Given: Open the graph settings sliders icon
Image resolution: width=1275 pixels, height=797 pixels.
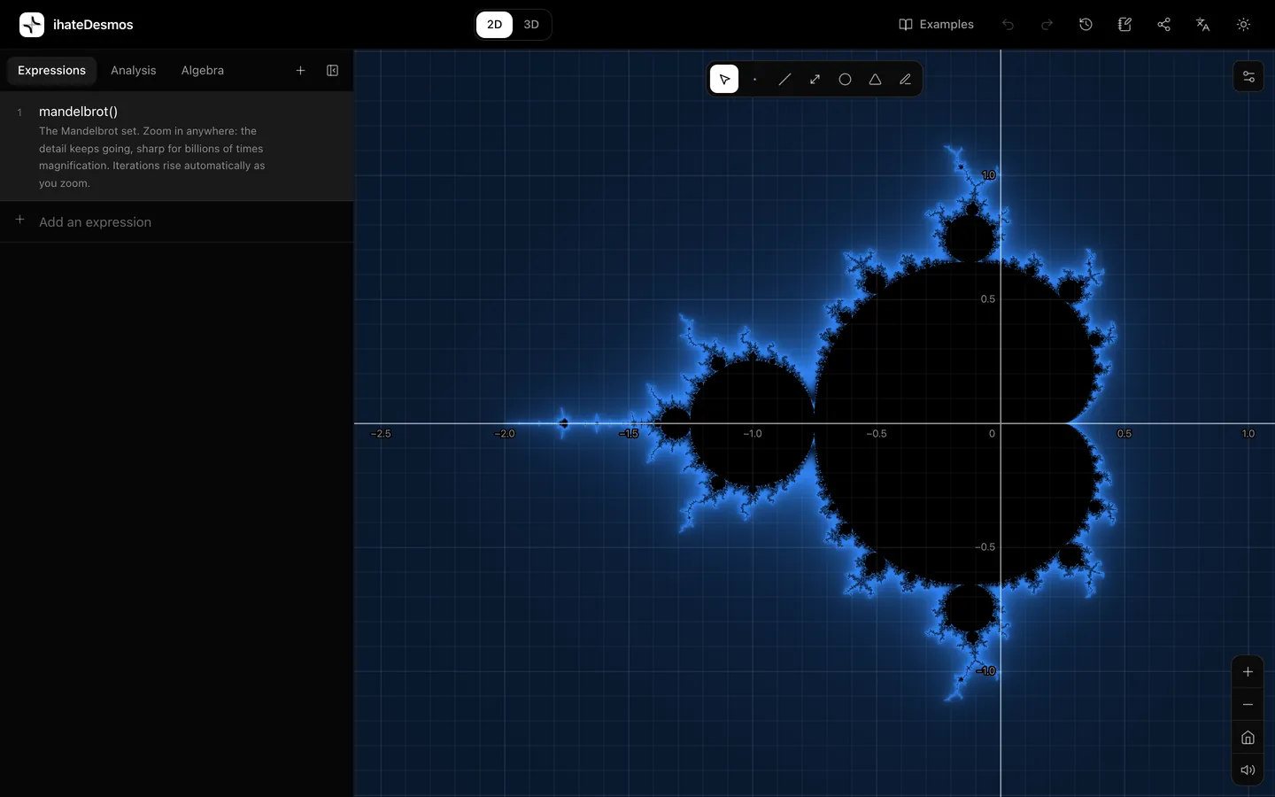Looking at the screenshot, I should coord(1248,77).
